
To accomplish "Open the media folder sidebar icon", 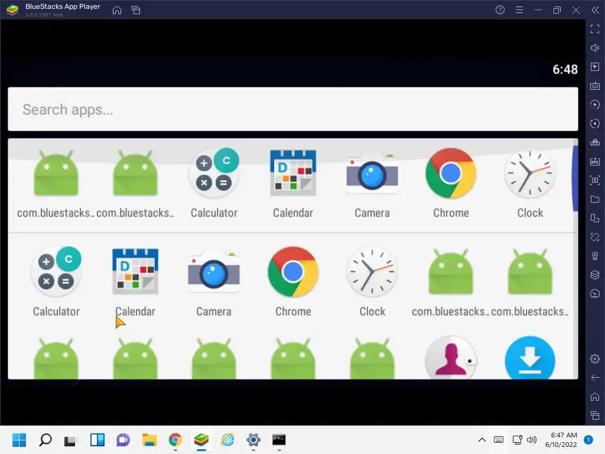I will [x=595, y=199].
